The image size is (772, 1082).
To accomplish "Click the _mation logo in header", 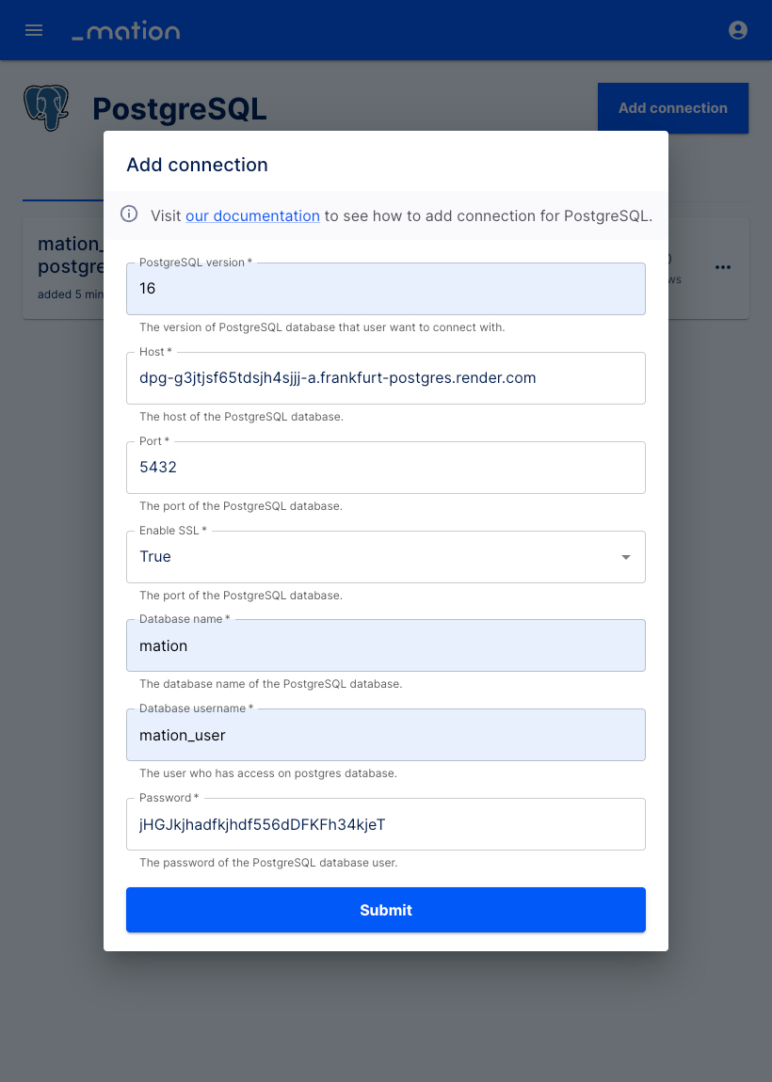I will click(x=125, y=31).
